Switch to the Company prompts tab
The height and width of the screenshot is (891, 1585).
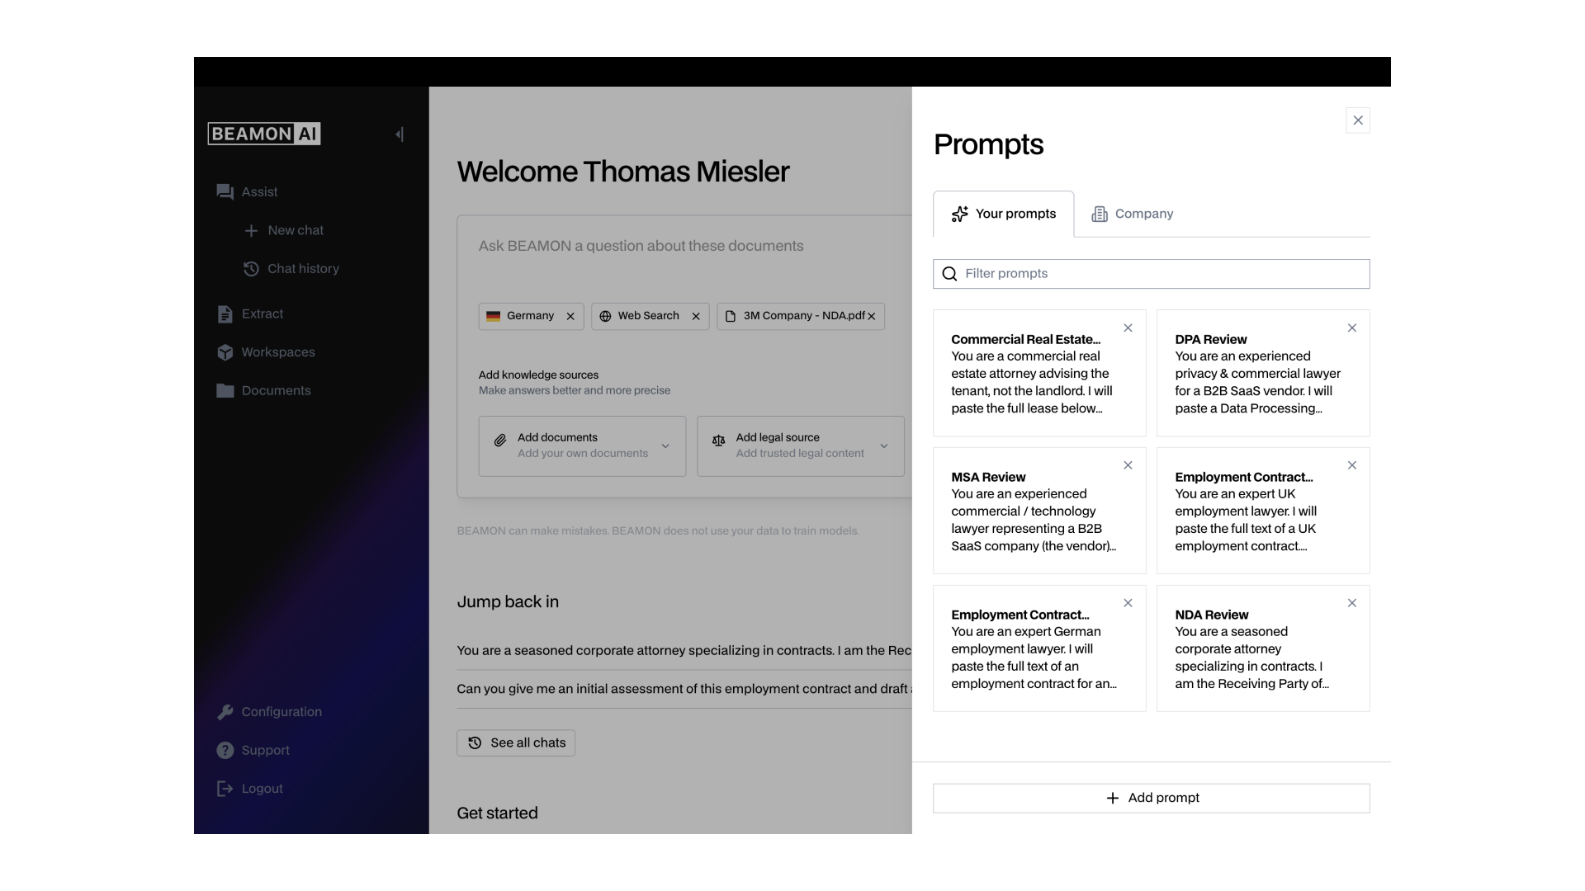pyautogui.click(x=1133, y=214)
